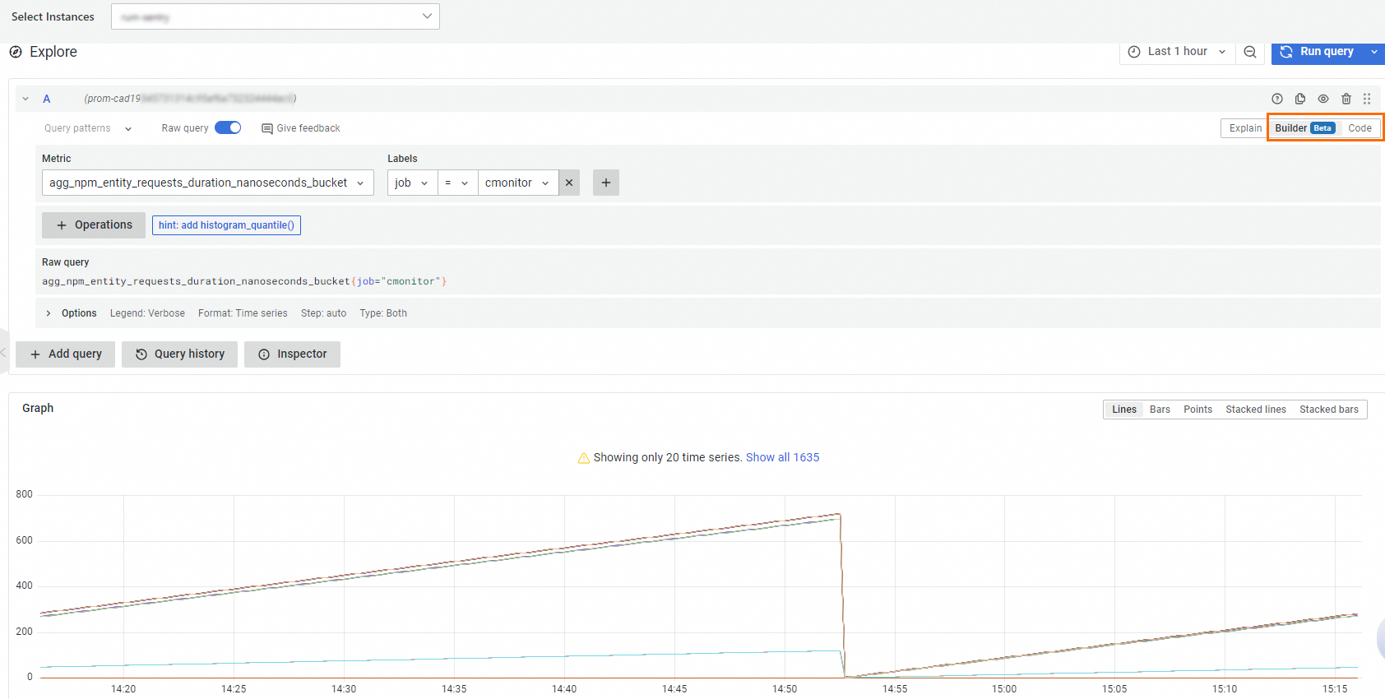1385x699 pixels.
Task: Duplicate query A with the copy icon
Action: point(1300,99)
